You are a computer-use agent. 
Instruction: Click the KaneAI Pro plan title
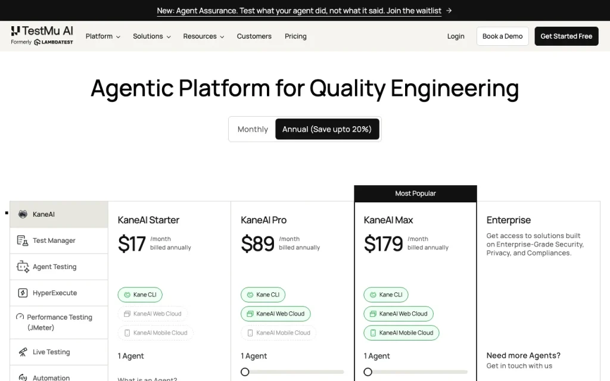coord(264,220)
